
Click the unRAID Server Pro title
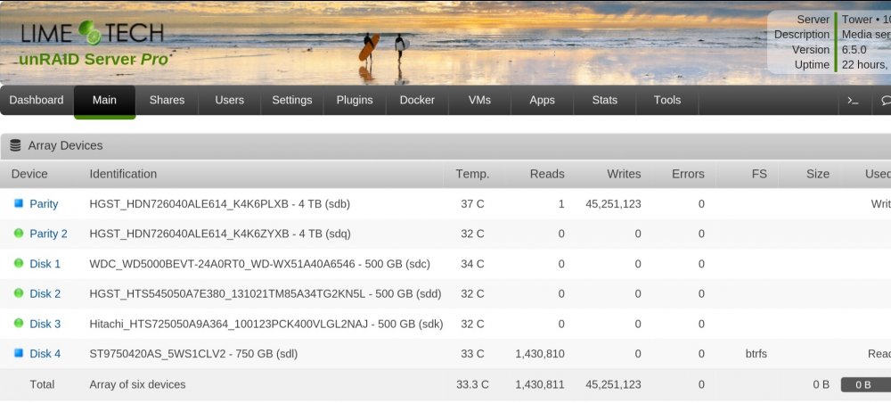[94, 59]
